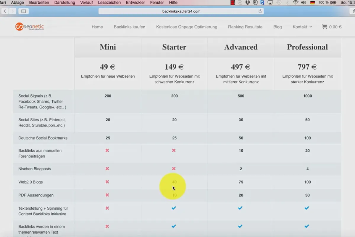Click the Starter plan heading

coord(174,47)
